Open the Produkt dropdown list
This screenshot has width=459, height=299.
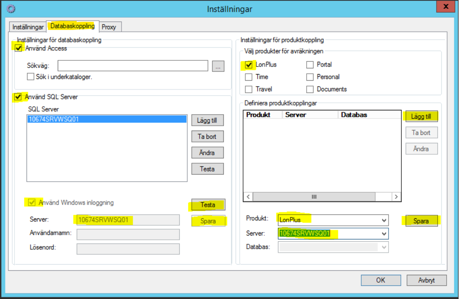384,220
